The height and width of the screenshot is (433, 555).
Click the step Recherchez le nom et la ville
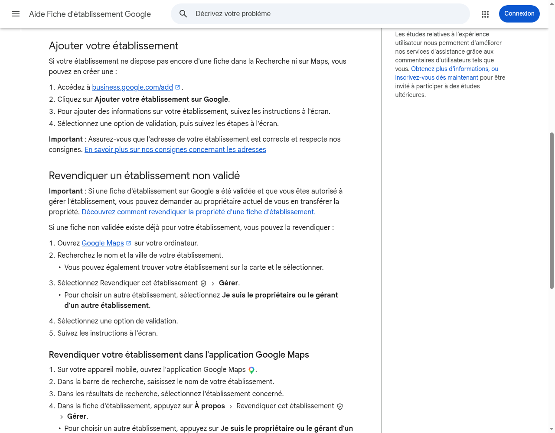point(140,255)
